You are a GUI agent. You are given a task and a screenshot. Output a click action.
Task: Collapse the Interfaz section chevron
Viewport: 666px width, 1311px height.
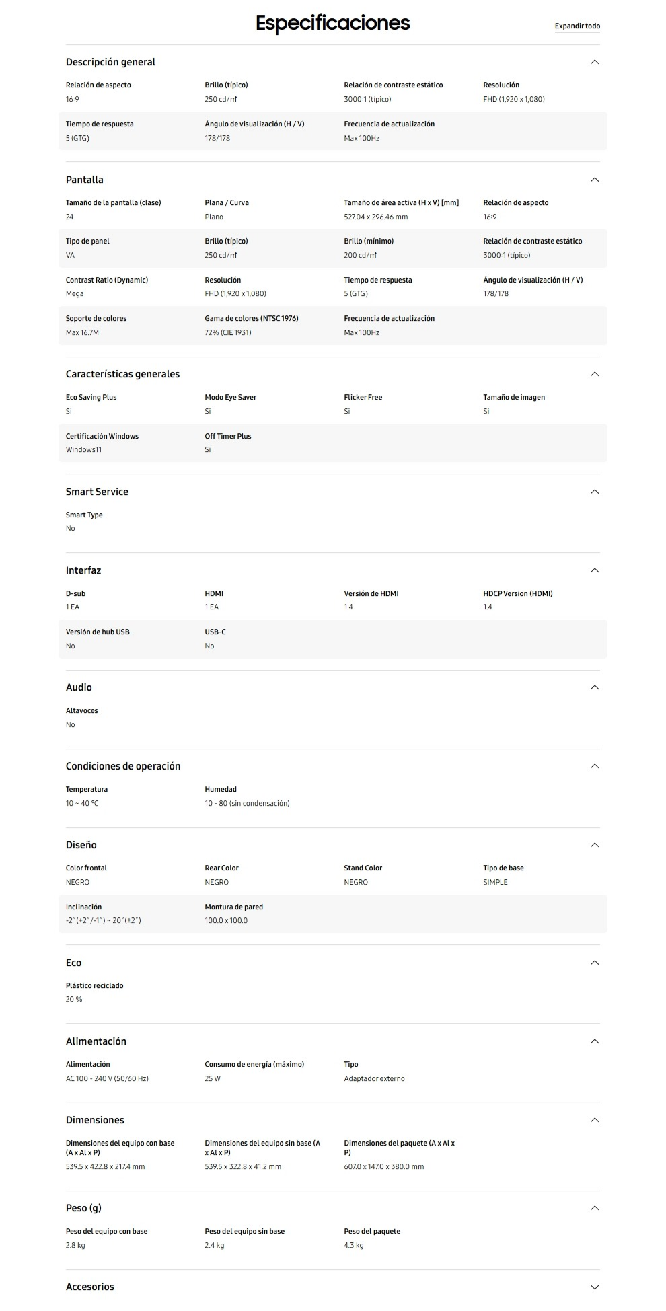click(594, 570)
